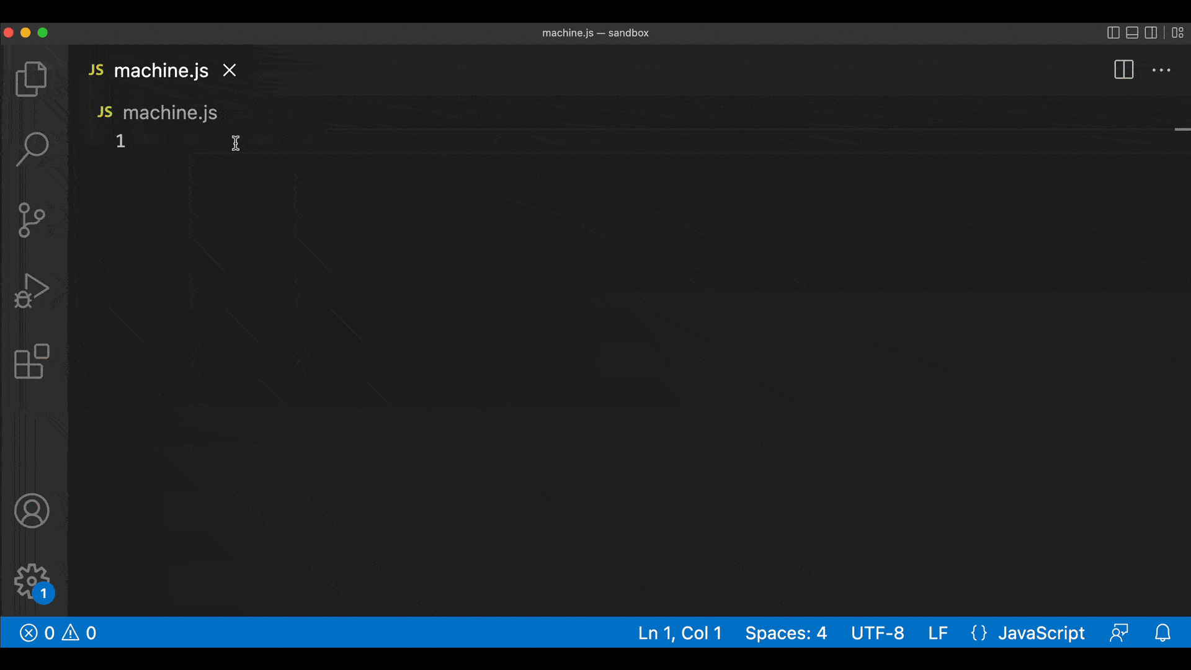The height and width of the screenshot is (670, 1191).
Task: Open the Source Control view
Action: click(x=31, y=220)
